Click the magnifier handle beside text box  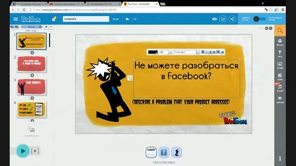pos(130,78)
